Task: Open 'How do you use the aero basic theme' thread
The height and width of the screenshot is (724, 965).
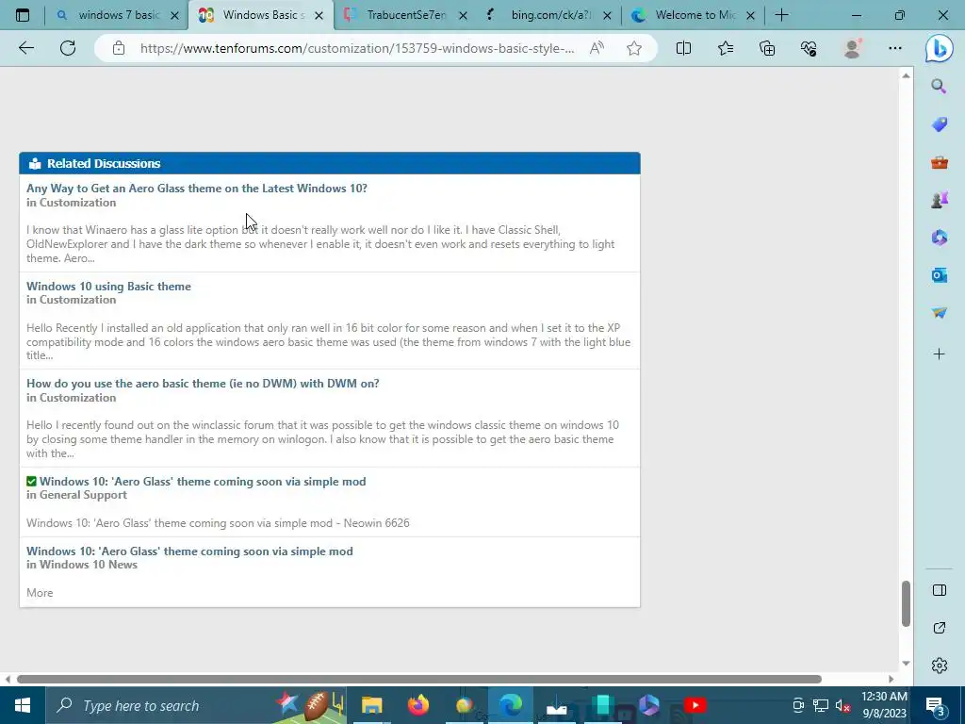Action: [203, 384]
